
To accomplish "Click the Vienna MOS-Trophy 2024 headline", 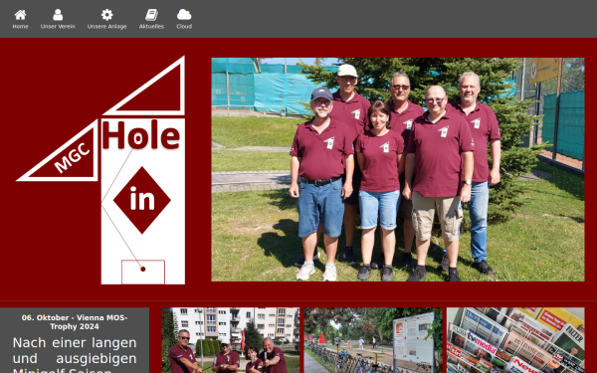I will (x=75, y=322).
